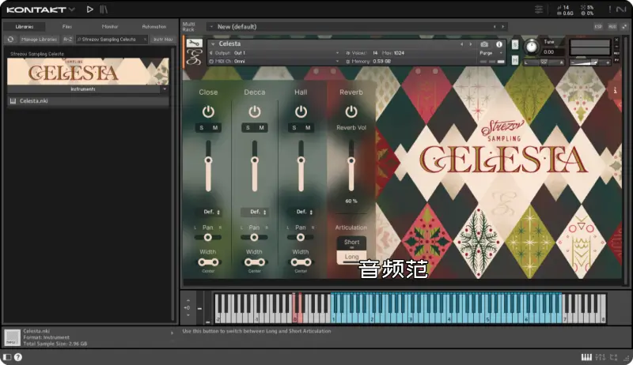Solo the Hall microphone channel

(294, 128)
